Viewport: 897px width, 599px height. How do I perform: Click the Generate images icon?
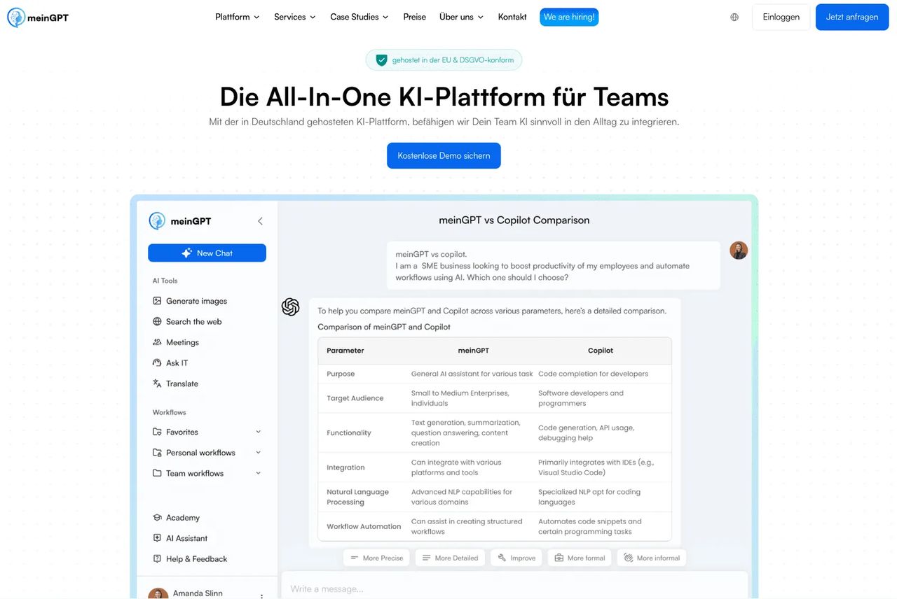(157, 301)
